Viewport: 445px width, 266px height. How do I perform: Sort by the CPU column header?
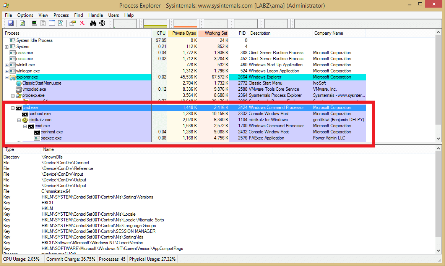click(x=160, y=34)
